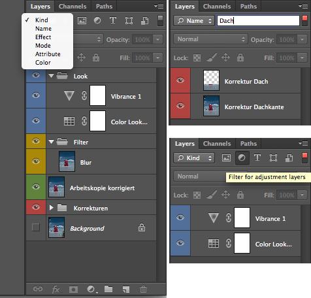Toggle layer filtering switch in left panel

160,21
